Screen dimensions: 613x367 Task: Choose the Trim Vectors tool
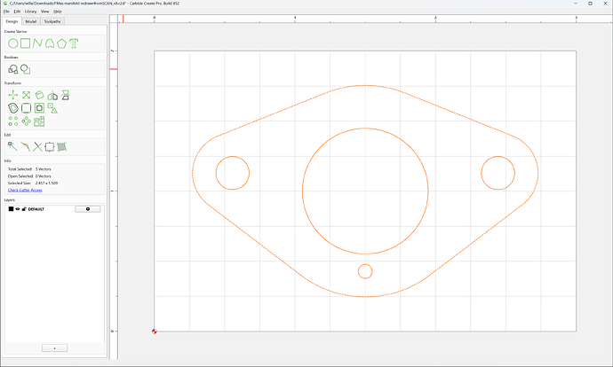click(x=37, y=146)
